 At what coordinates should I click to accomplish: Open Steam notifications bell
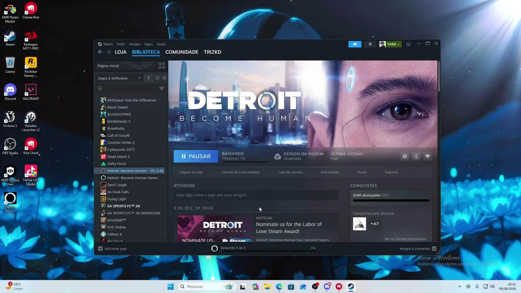370,44
